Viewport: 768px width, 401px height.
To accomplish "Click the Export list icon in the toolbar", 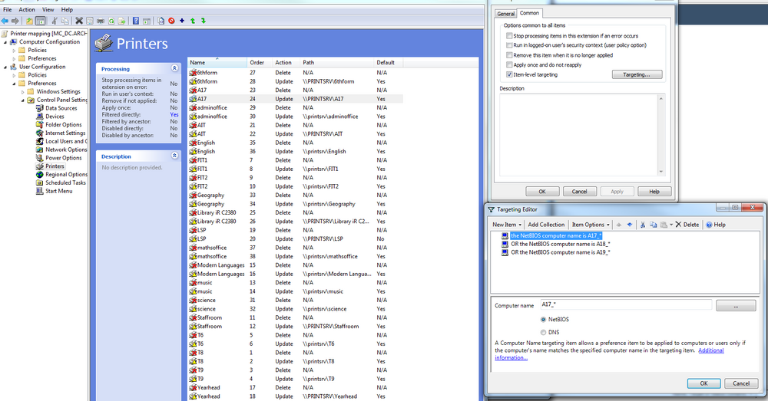I will pyautogui.click(x=121, y=21).
